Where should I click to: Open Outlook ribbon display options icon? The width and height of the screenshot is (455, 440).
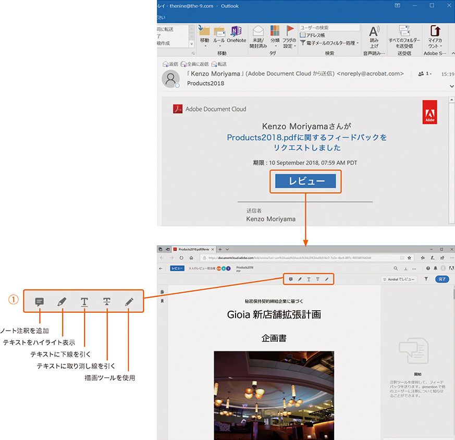click(x=397, y=6)
